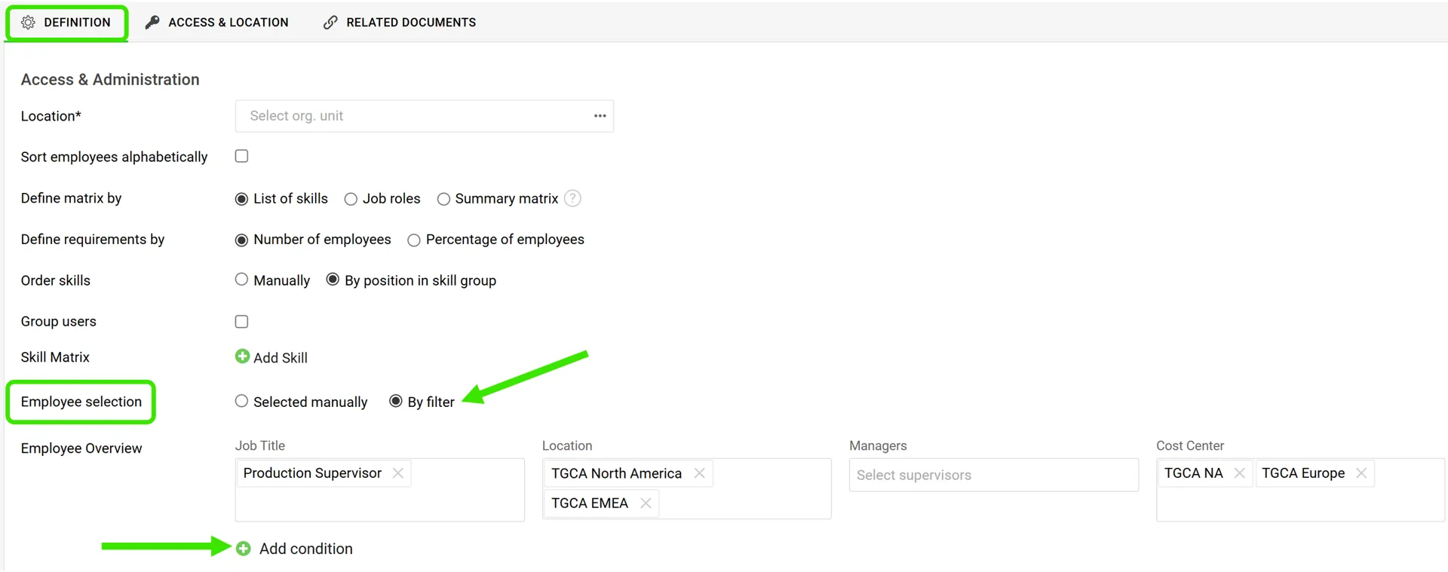Click the Add condition link
Image resolution: width=1448 pixels, height=572 pixels.
click(x=306, y=549)
